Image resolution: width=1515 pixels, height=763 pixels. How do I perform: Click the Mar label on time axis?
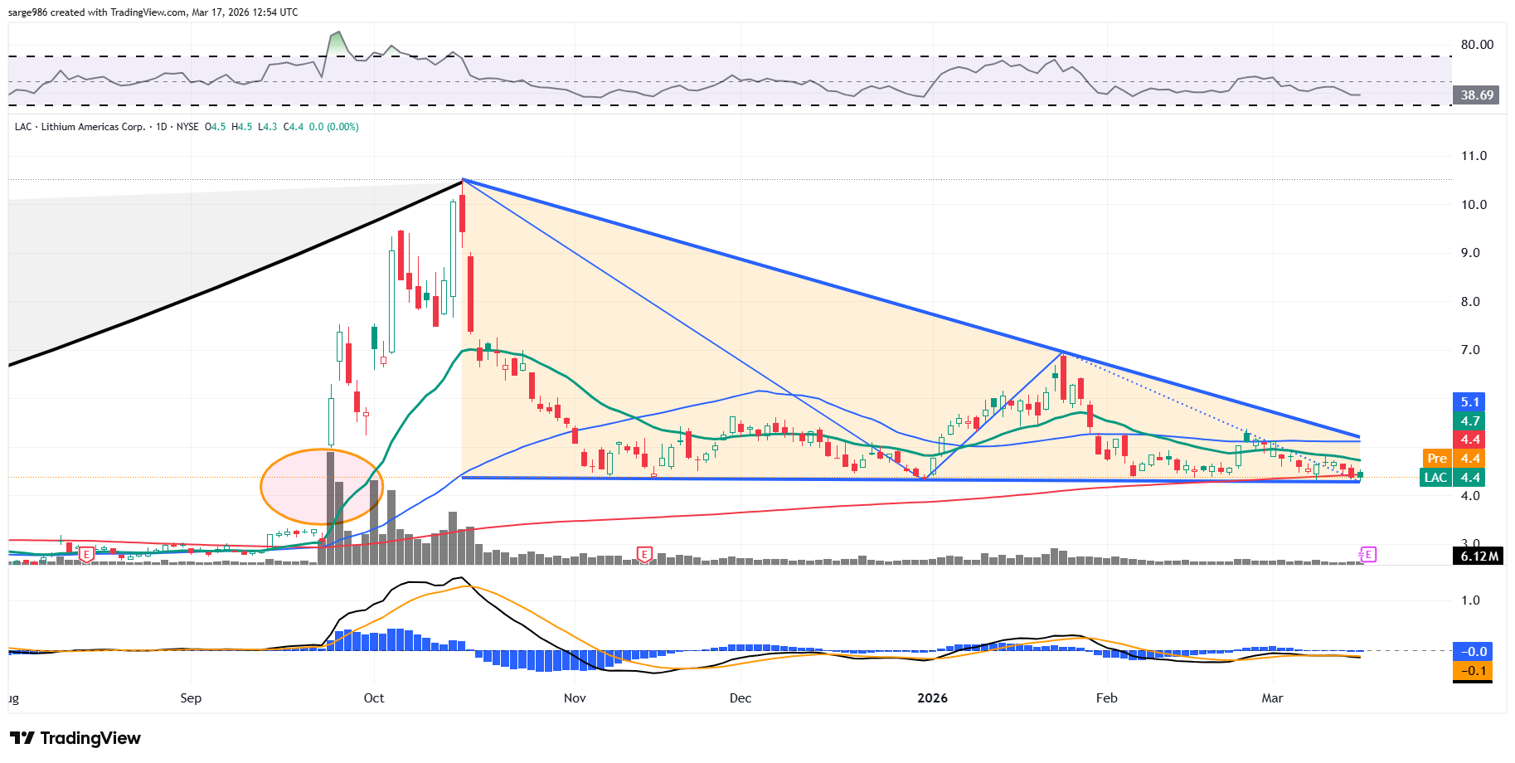pyautogui.click(x=1272, y=698)
